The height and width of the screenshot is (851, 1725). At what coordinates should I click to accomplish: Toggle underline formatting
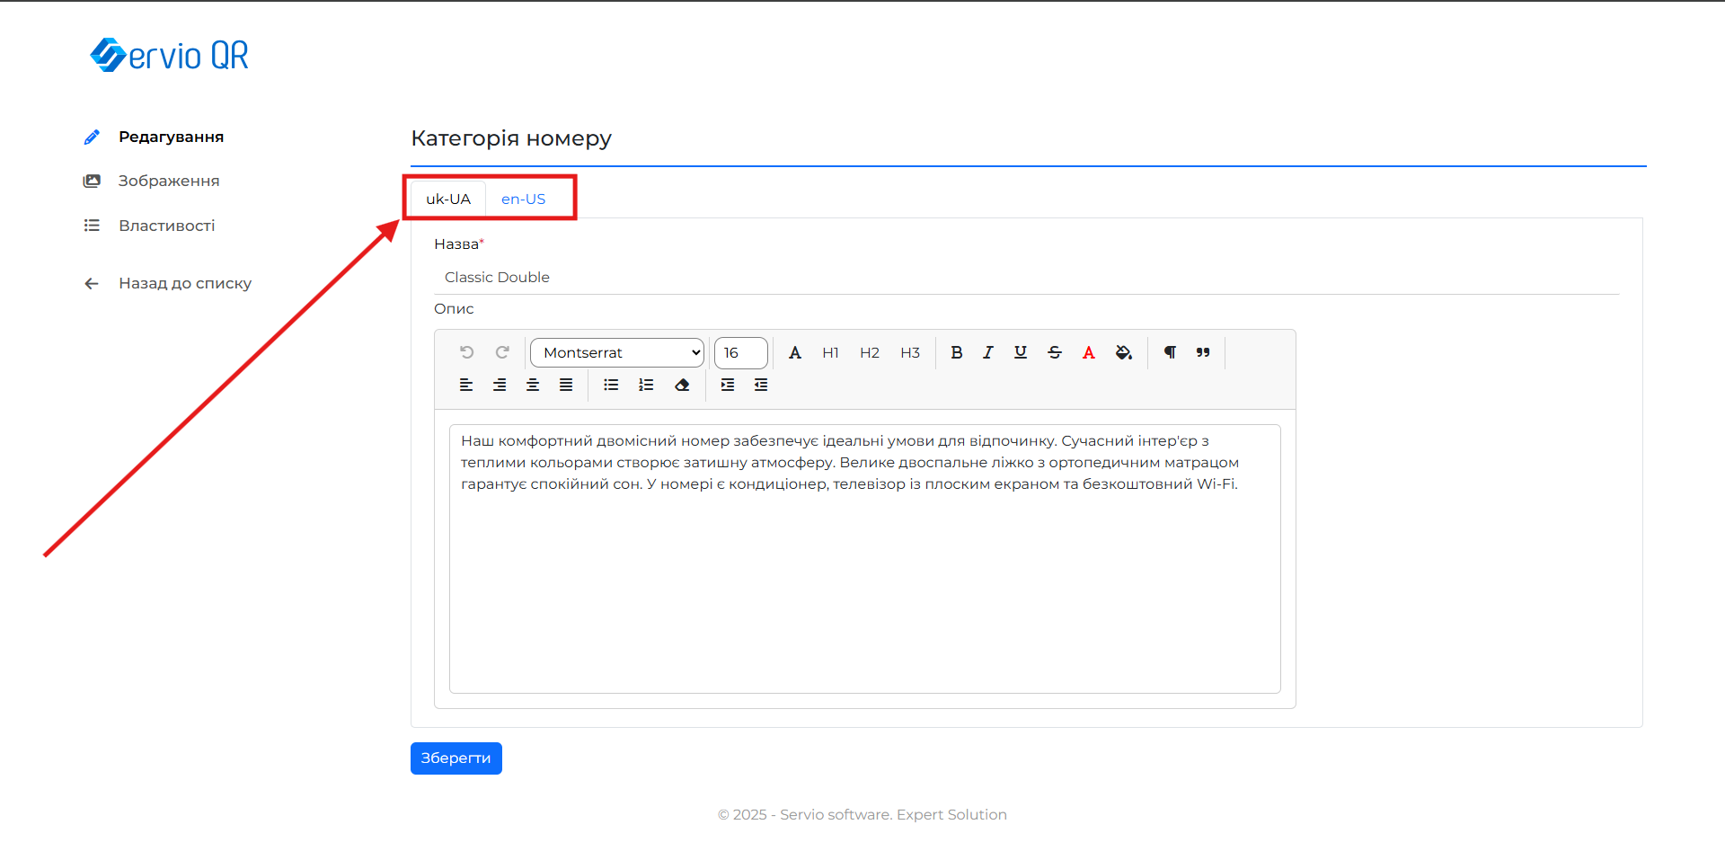coord(1021,353)
